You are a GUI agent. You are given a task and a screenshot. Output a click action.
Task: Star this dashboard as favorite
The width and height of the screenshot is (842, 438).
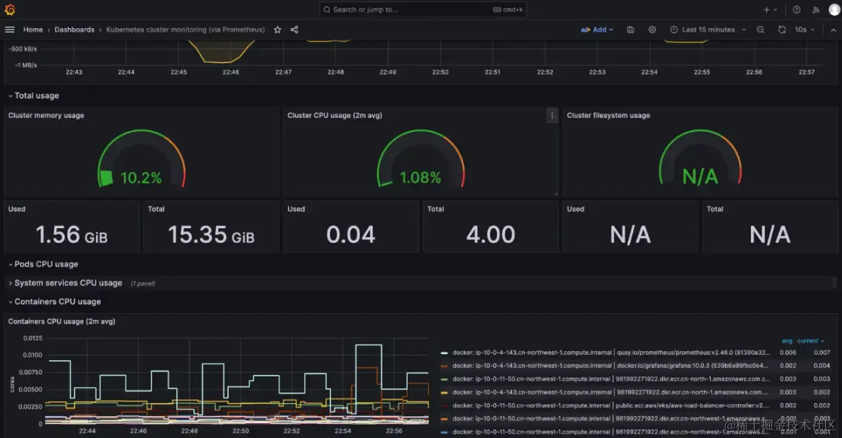point(277,29)
